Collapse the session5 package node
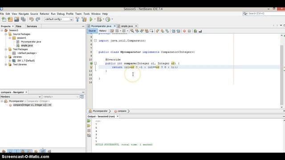The height and width of the screenshot is (160, 285). [10, 38]
